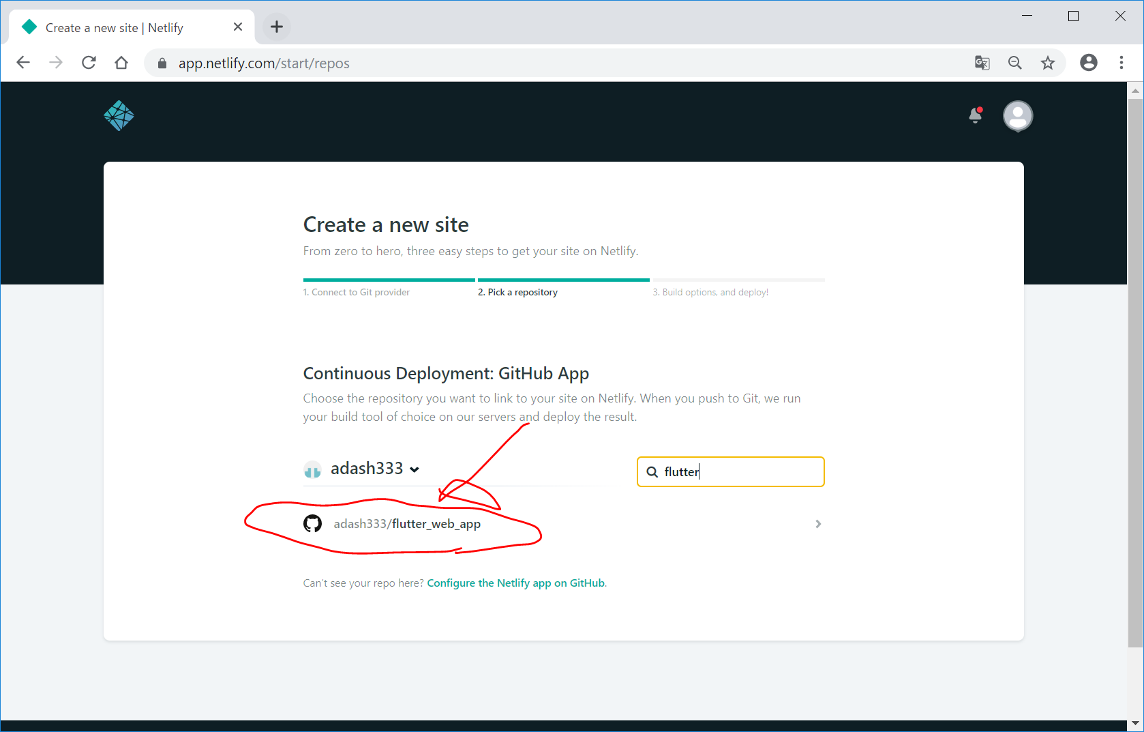1144x732 pixels.
Task: Open the Chrome profile icon
Action: tap(1088, 63)
